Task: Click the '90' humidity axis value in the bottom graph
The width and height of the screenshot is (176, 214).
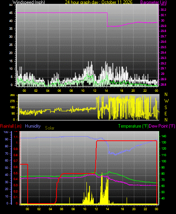Action: 7,139
